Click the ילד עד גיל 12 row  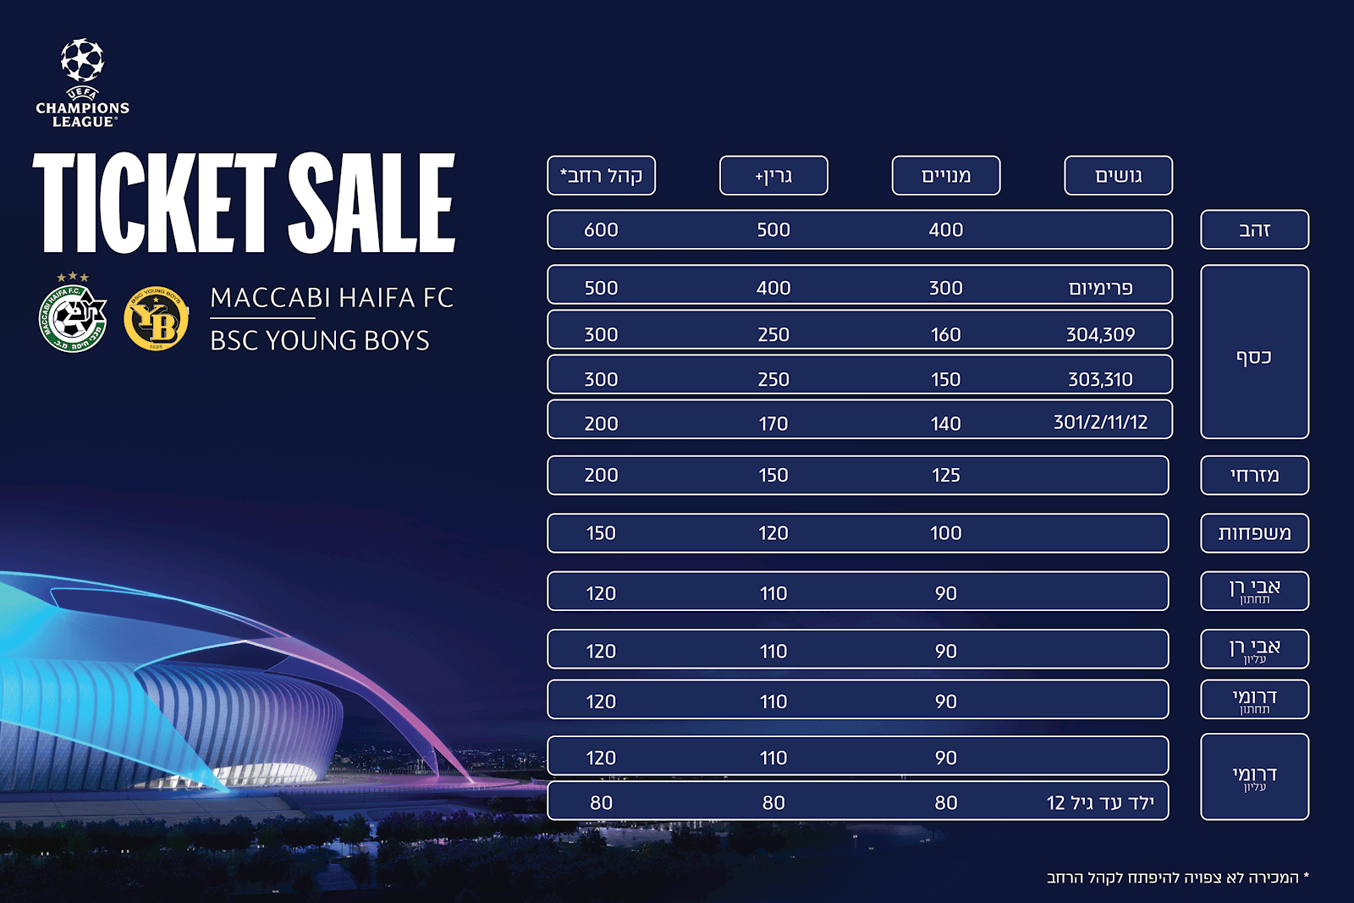[x=858, y=801]
